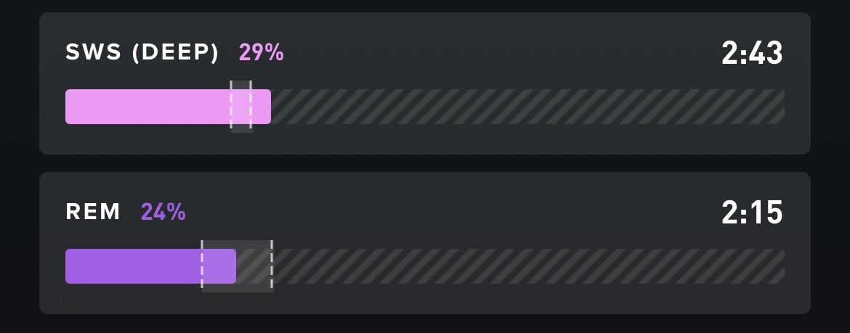Viewport: 850px width, 333px height.
Task: Click the 2:15 REM duration
Action: 752,213
